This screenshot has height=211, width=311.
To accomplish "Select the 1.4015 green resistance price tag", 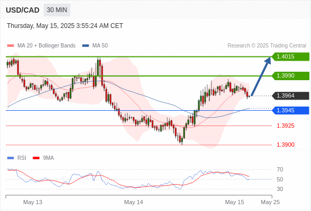I will 290,56.
